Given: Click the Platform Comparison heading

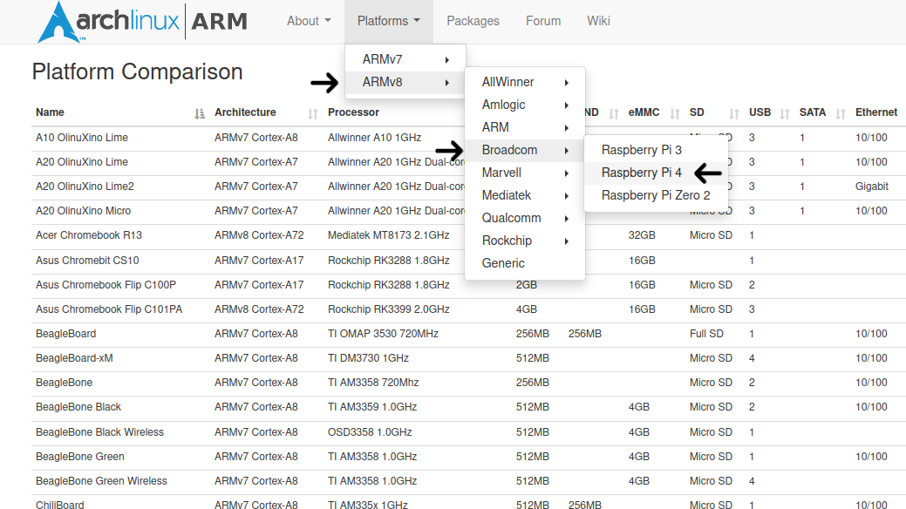Looking at the screenshot, I should [x=137, y=71].
